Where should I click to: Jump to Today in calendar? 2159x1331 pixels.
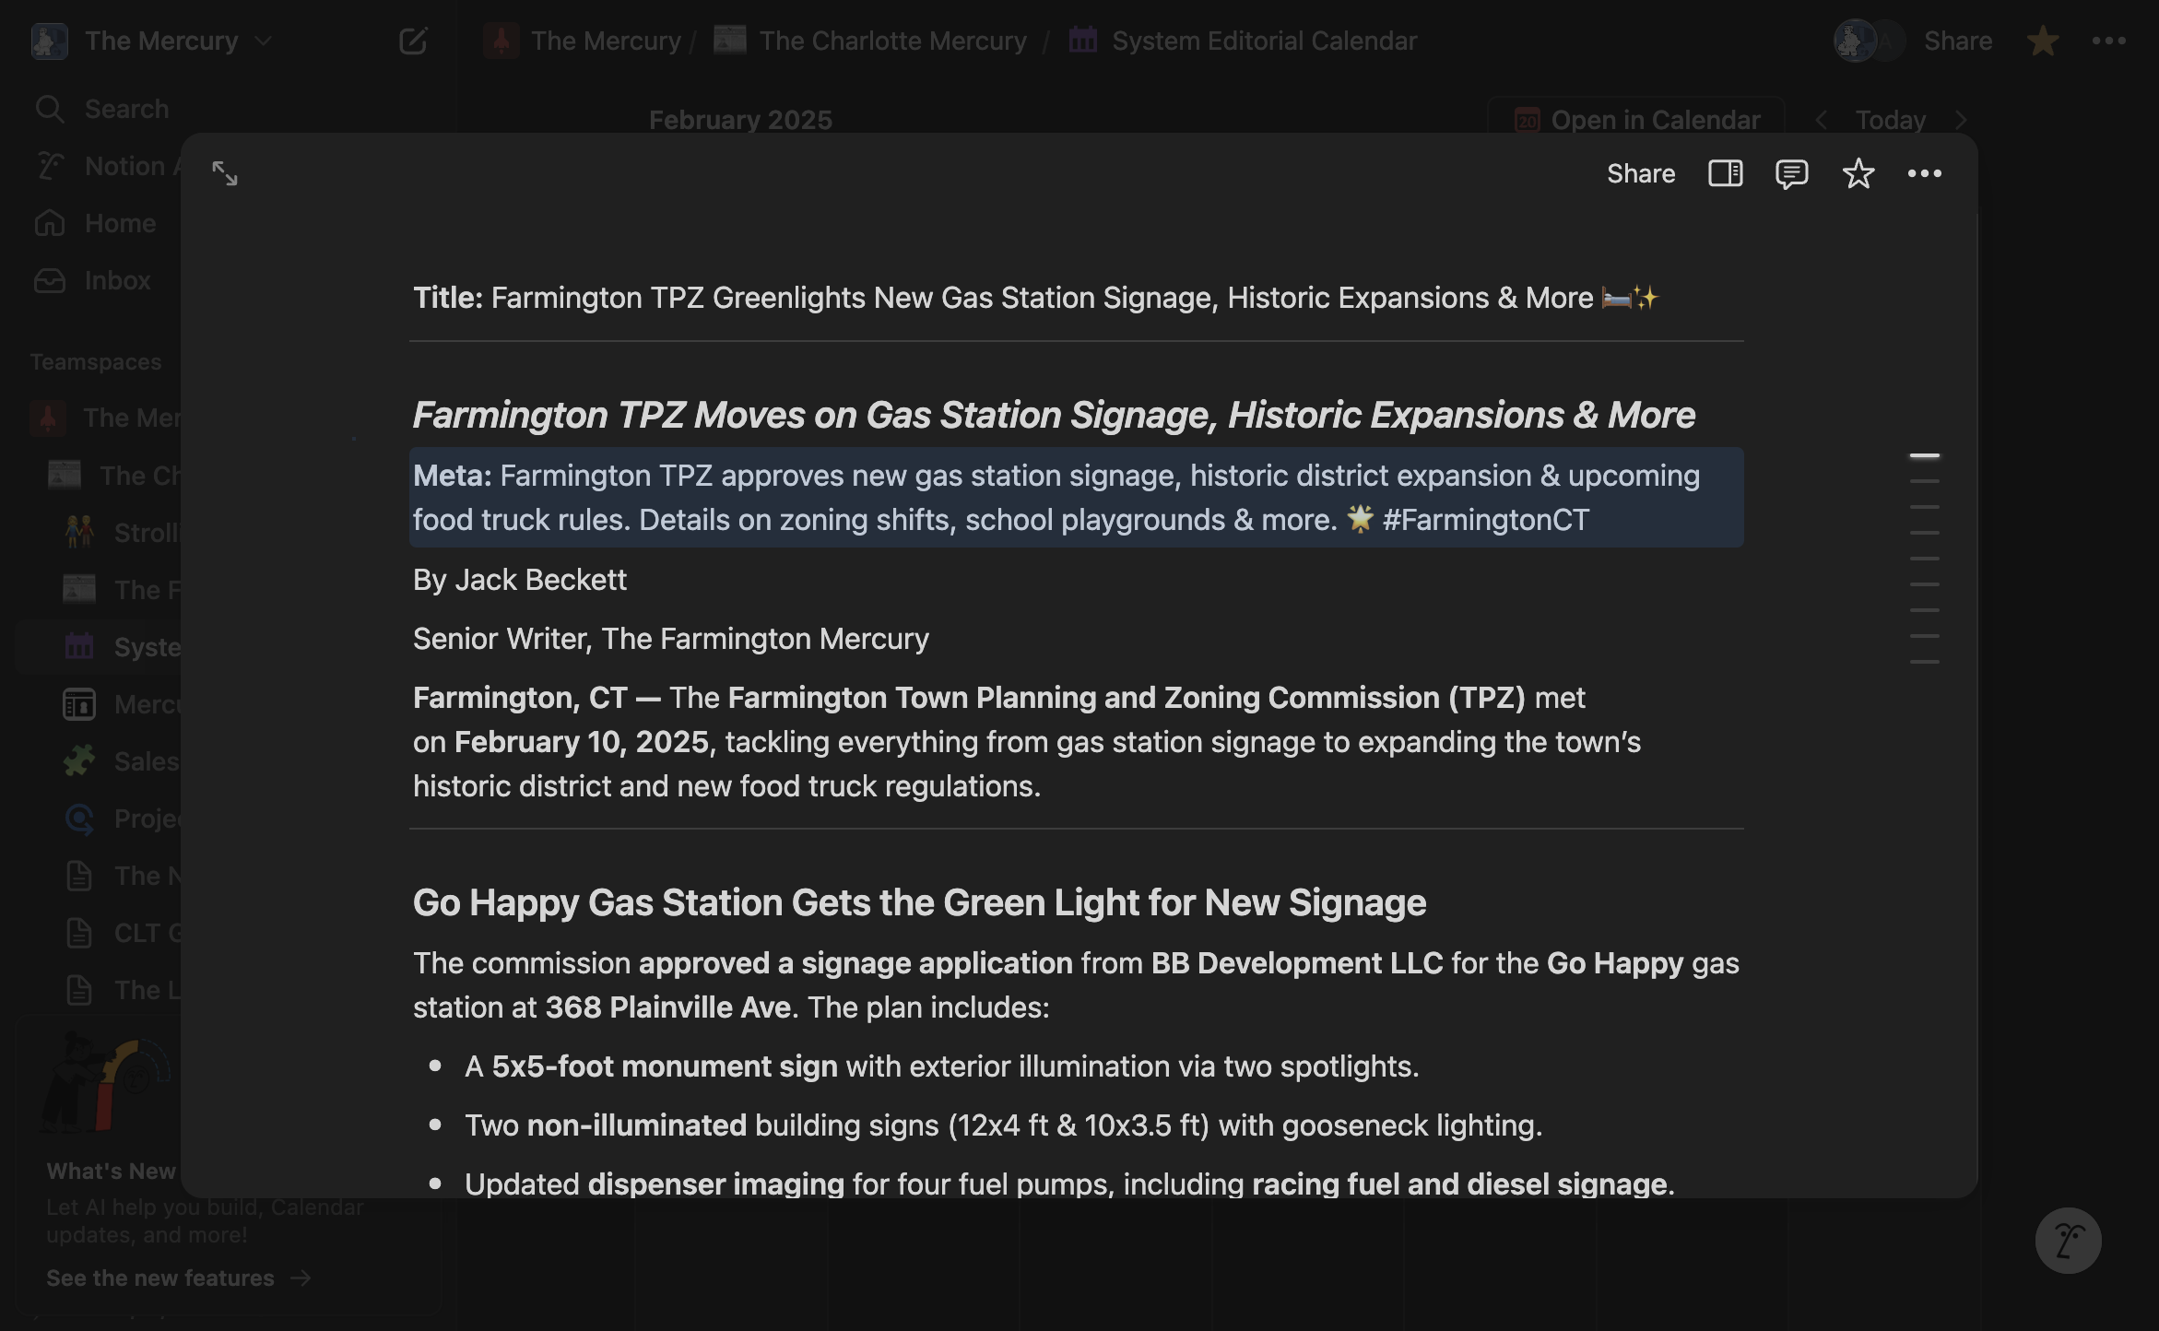click(x=1890, y=120)
